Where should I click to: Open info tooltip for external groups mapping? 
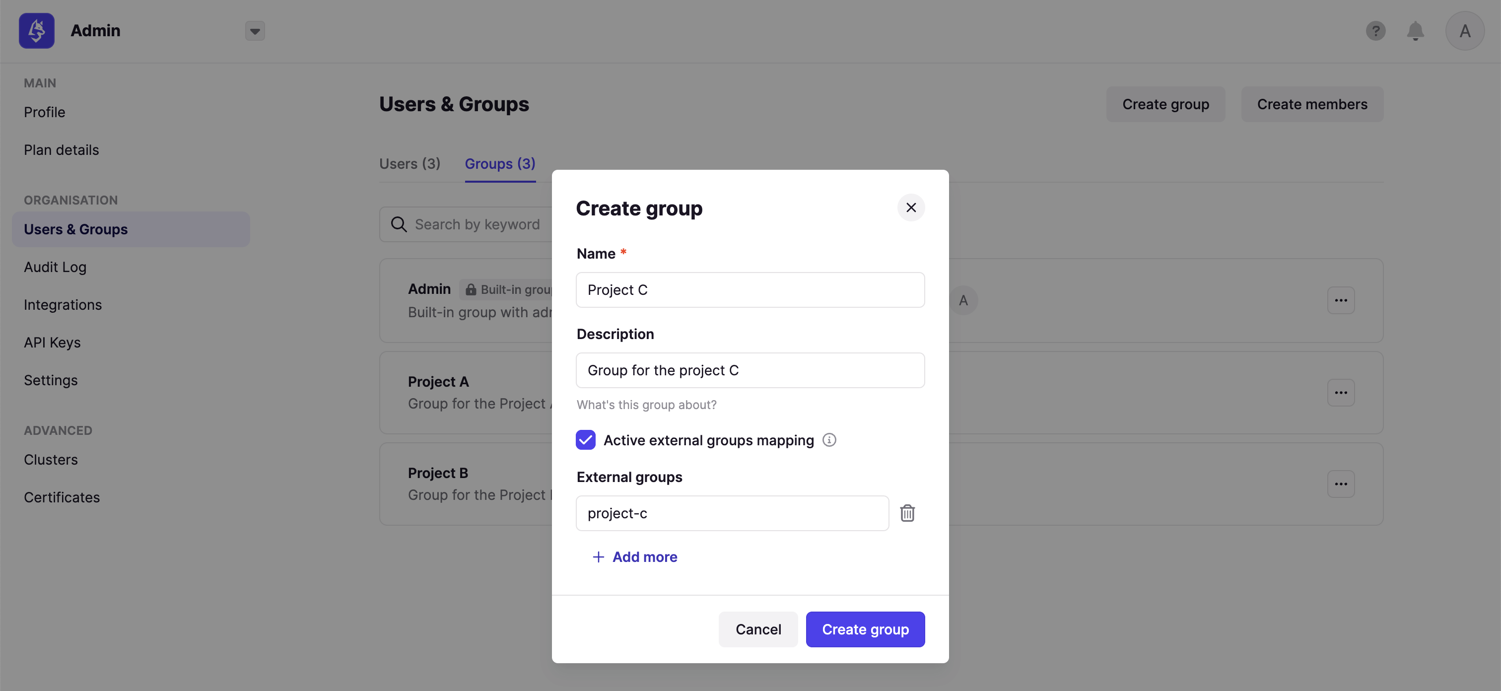click(829, 440)
